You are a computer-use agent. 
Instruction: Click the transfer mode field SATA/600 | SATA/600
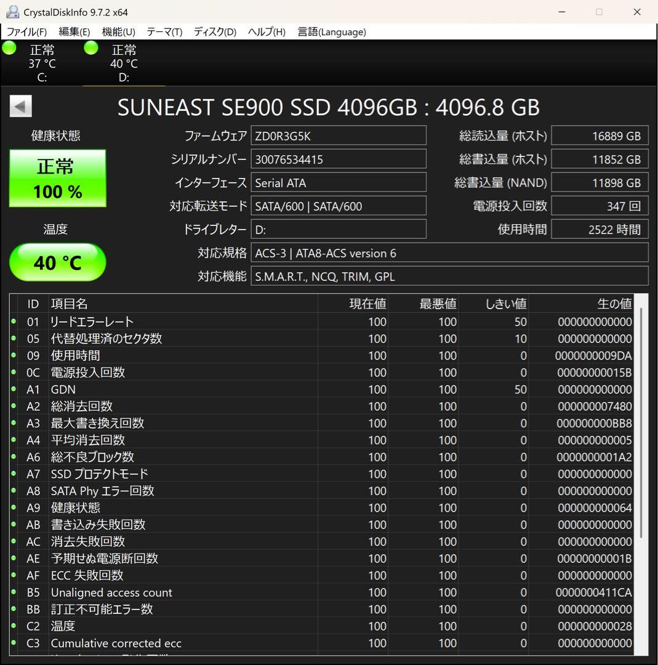coord(339,206)
